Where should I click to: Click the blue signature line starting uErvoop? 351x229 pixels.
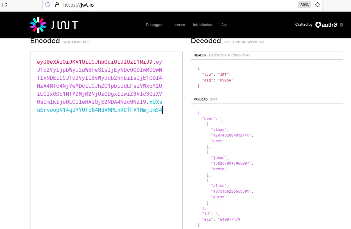click(x=99, y=110)
